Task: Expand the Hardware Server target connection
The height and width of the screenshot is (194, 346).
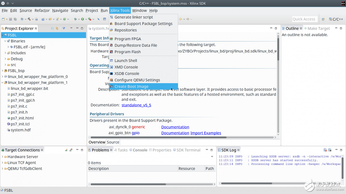Action: (x=3, y=157)
